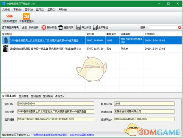Switch to the 宝贝基本信息 tab
Image resolution: width=183 pixels, height=138 pixels.
9,96
